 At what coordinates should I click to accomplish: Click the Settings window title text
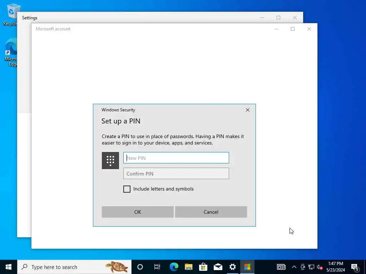(30, 18)
